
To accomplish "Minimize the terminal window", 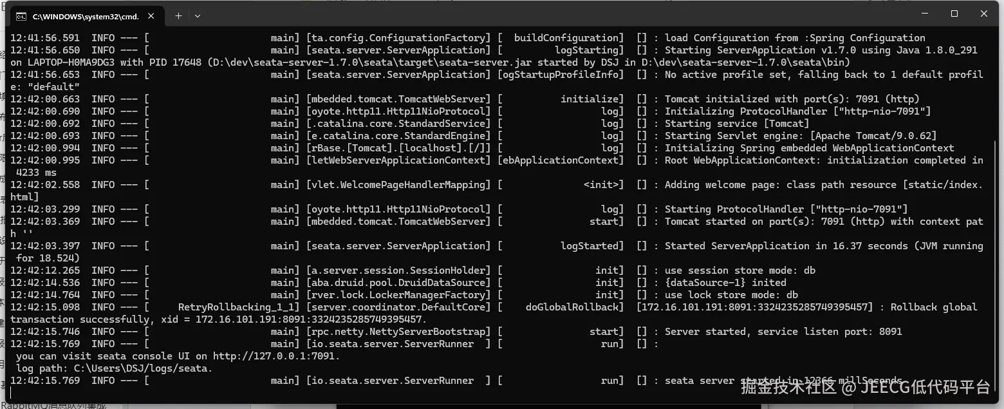I will 925,14.
